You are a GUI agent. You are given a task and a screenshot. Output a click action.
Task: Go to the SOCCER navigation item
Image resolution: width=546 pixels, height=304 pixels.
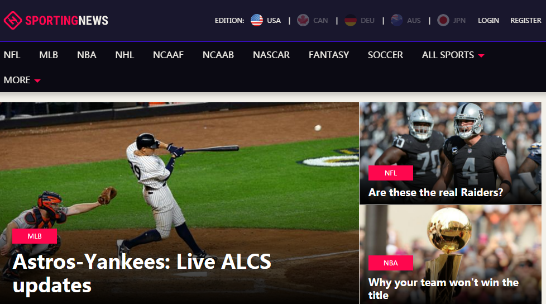coord(385,55)
